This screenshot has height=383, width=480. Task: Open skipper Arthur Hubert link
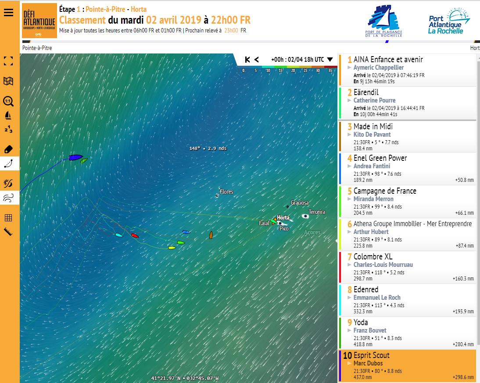click(x=371, y=232)
